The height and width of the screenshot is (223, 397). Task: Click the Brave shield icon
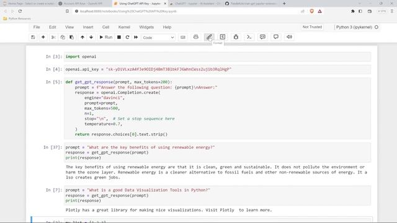311,11
